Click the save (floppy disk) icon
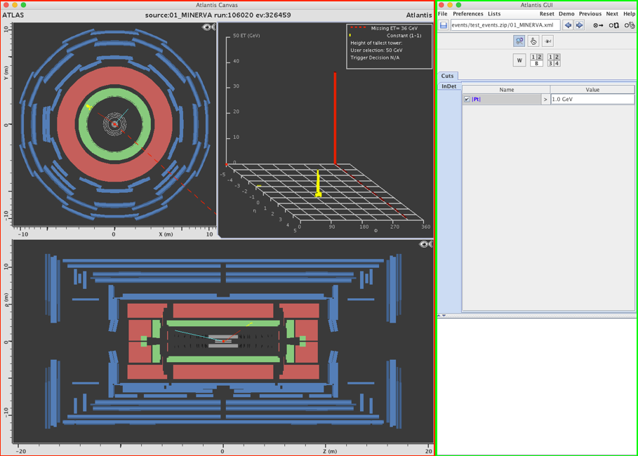The height and width of the screenshot is (456, 638). (x=444, y=25)
